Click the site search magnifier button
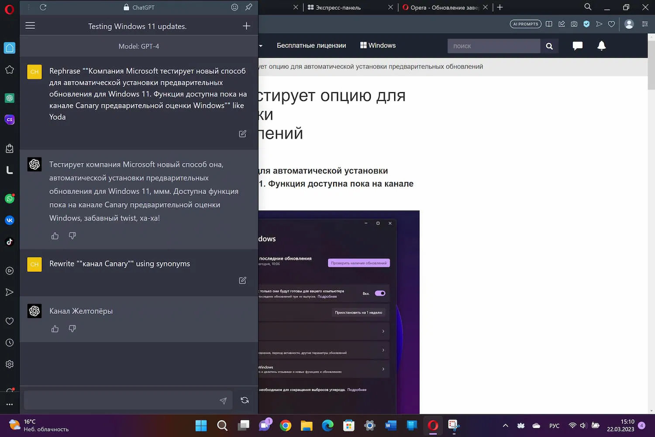Image resolution: width=655 pixels, height=437 pixels. coord(549,46)
